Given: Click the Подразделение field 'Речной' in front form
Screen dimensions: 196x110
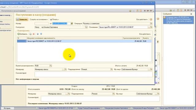Looking at the screenshot, I should coord(96,69).
